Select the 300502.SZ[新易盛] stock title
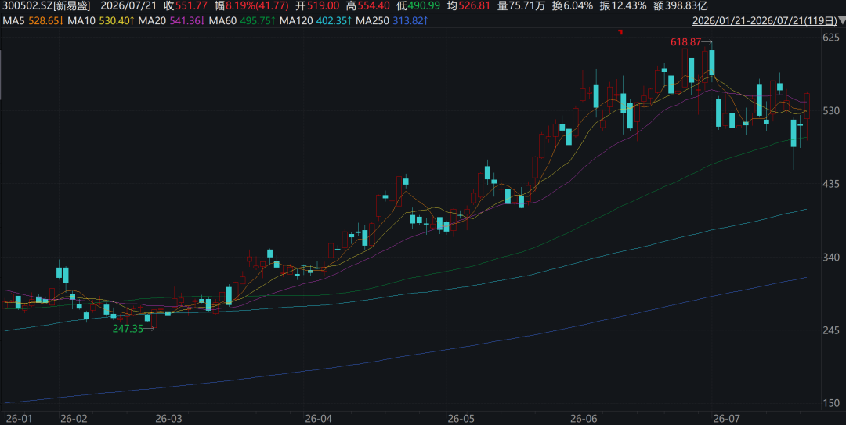846x425 pixels. (46, 6)
